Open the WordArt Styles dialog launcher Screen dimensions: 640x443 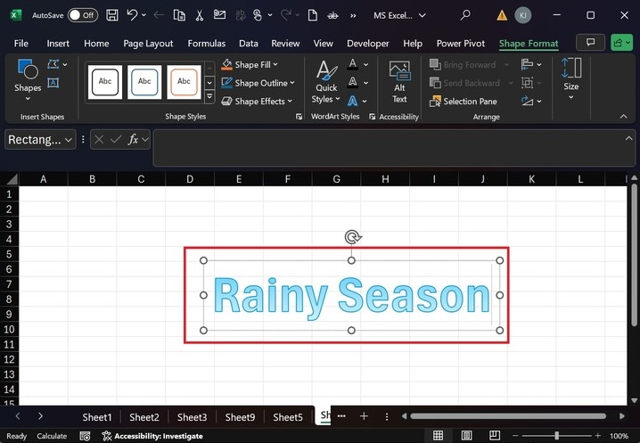(x=373, y=117)
